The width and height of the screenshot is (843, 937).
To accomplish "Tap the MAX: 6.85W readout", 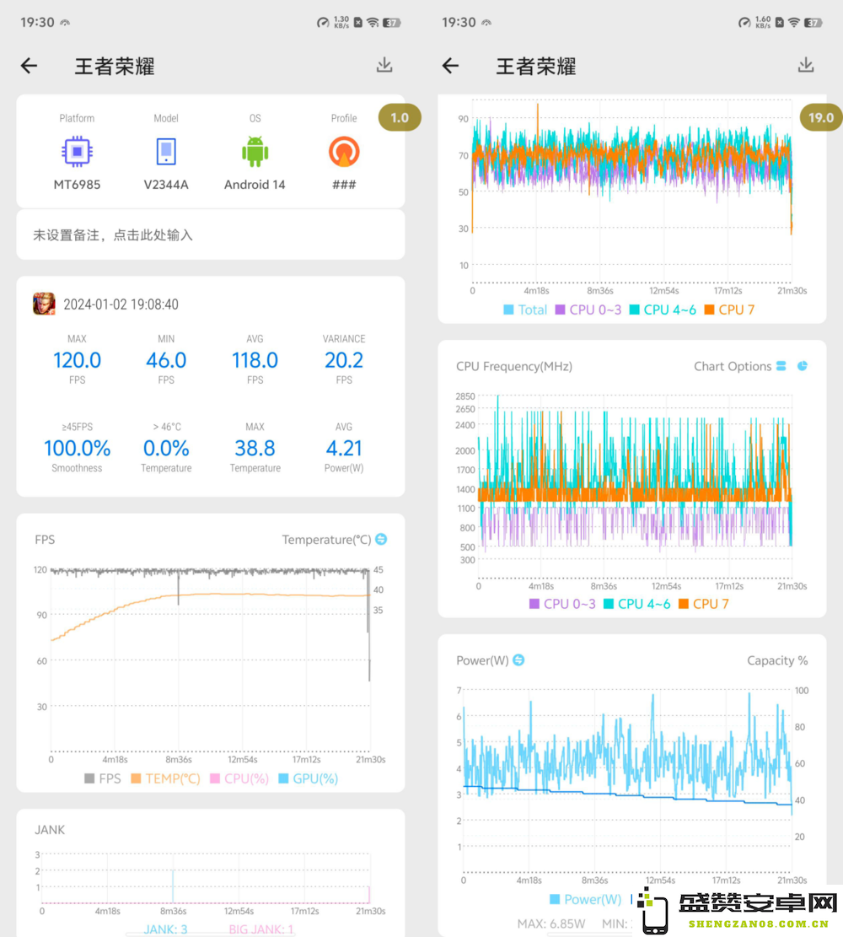I will 550,924.
